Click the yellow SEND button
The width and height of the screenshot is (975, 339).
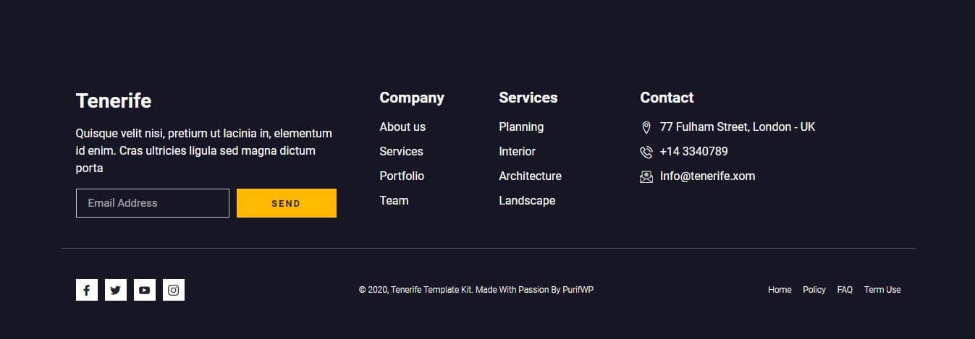pos(287,203)
